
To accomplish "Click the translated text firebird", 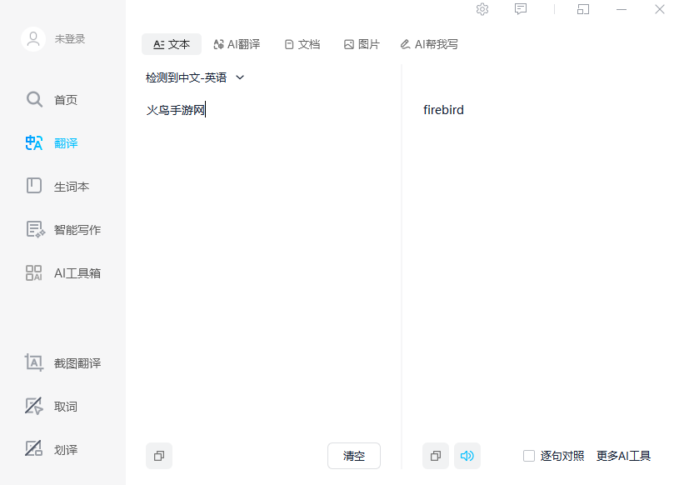I will 443,110.
